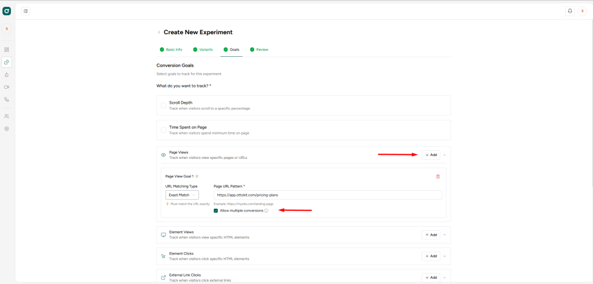Image resolution: width=593 pixels, height=284 pixels.
Task: Open the session recordings camera icon
Action: pos(6,87)
